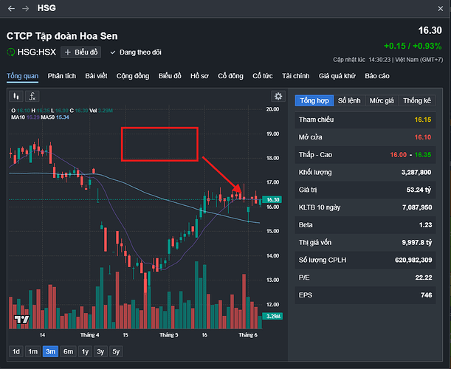Click the green clock icon beside HSG:HSX
The height and width of the screenshot is (369, 451).
pos(11,52)
